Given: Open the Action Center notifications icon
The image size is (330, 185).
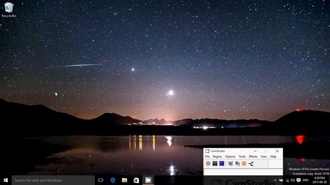Looking at the screenshot, I should tap(299, 180).
